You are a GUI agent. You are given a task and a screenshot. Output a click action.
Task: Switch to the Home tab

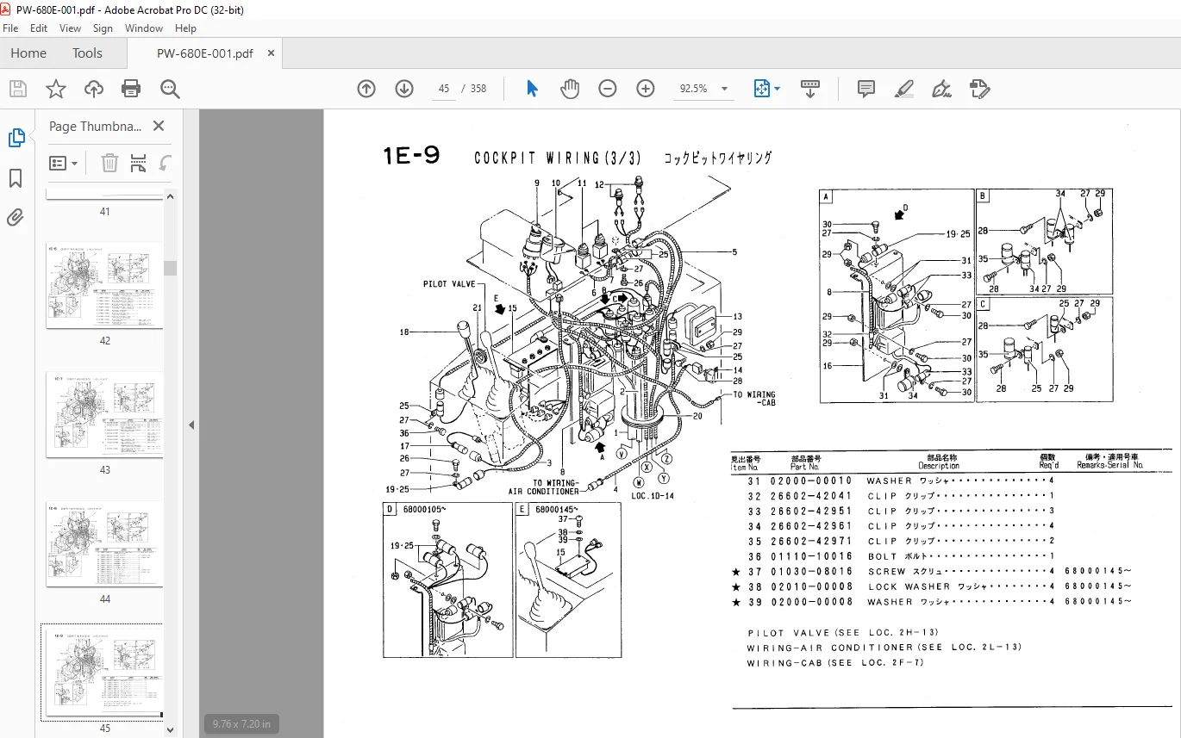(28, 53)
